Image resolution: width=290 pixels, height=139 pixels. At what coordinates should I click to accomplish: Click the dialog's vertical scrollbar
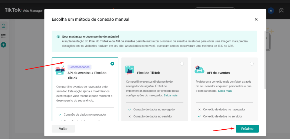point(265,60)
